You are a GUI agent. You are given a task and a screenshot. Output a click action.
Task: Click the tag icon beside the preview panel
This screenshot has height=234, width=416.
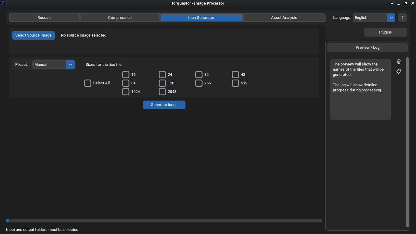[x=399, y=71]
